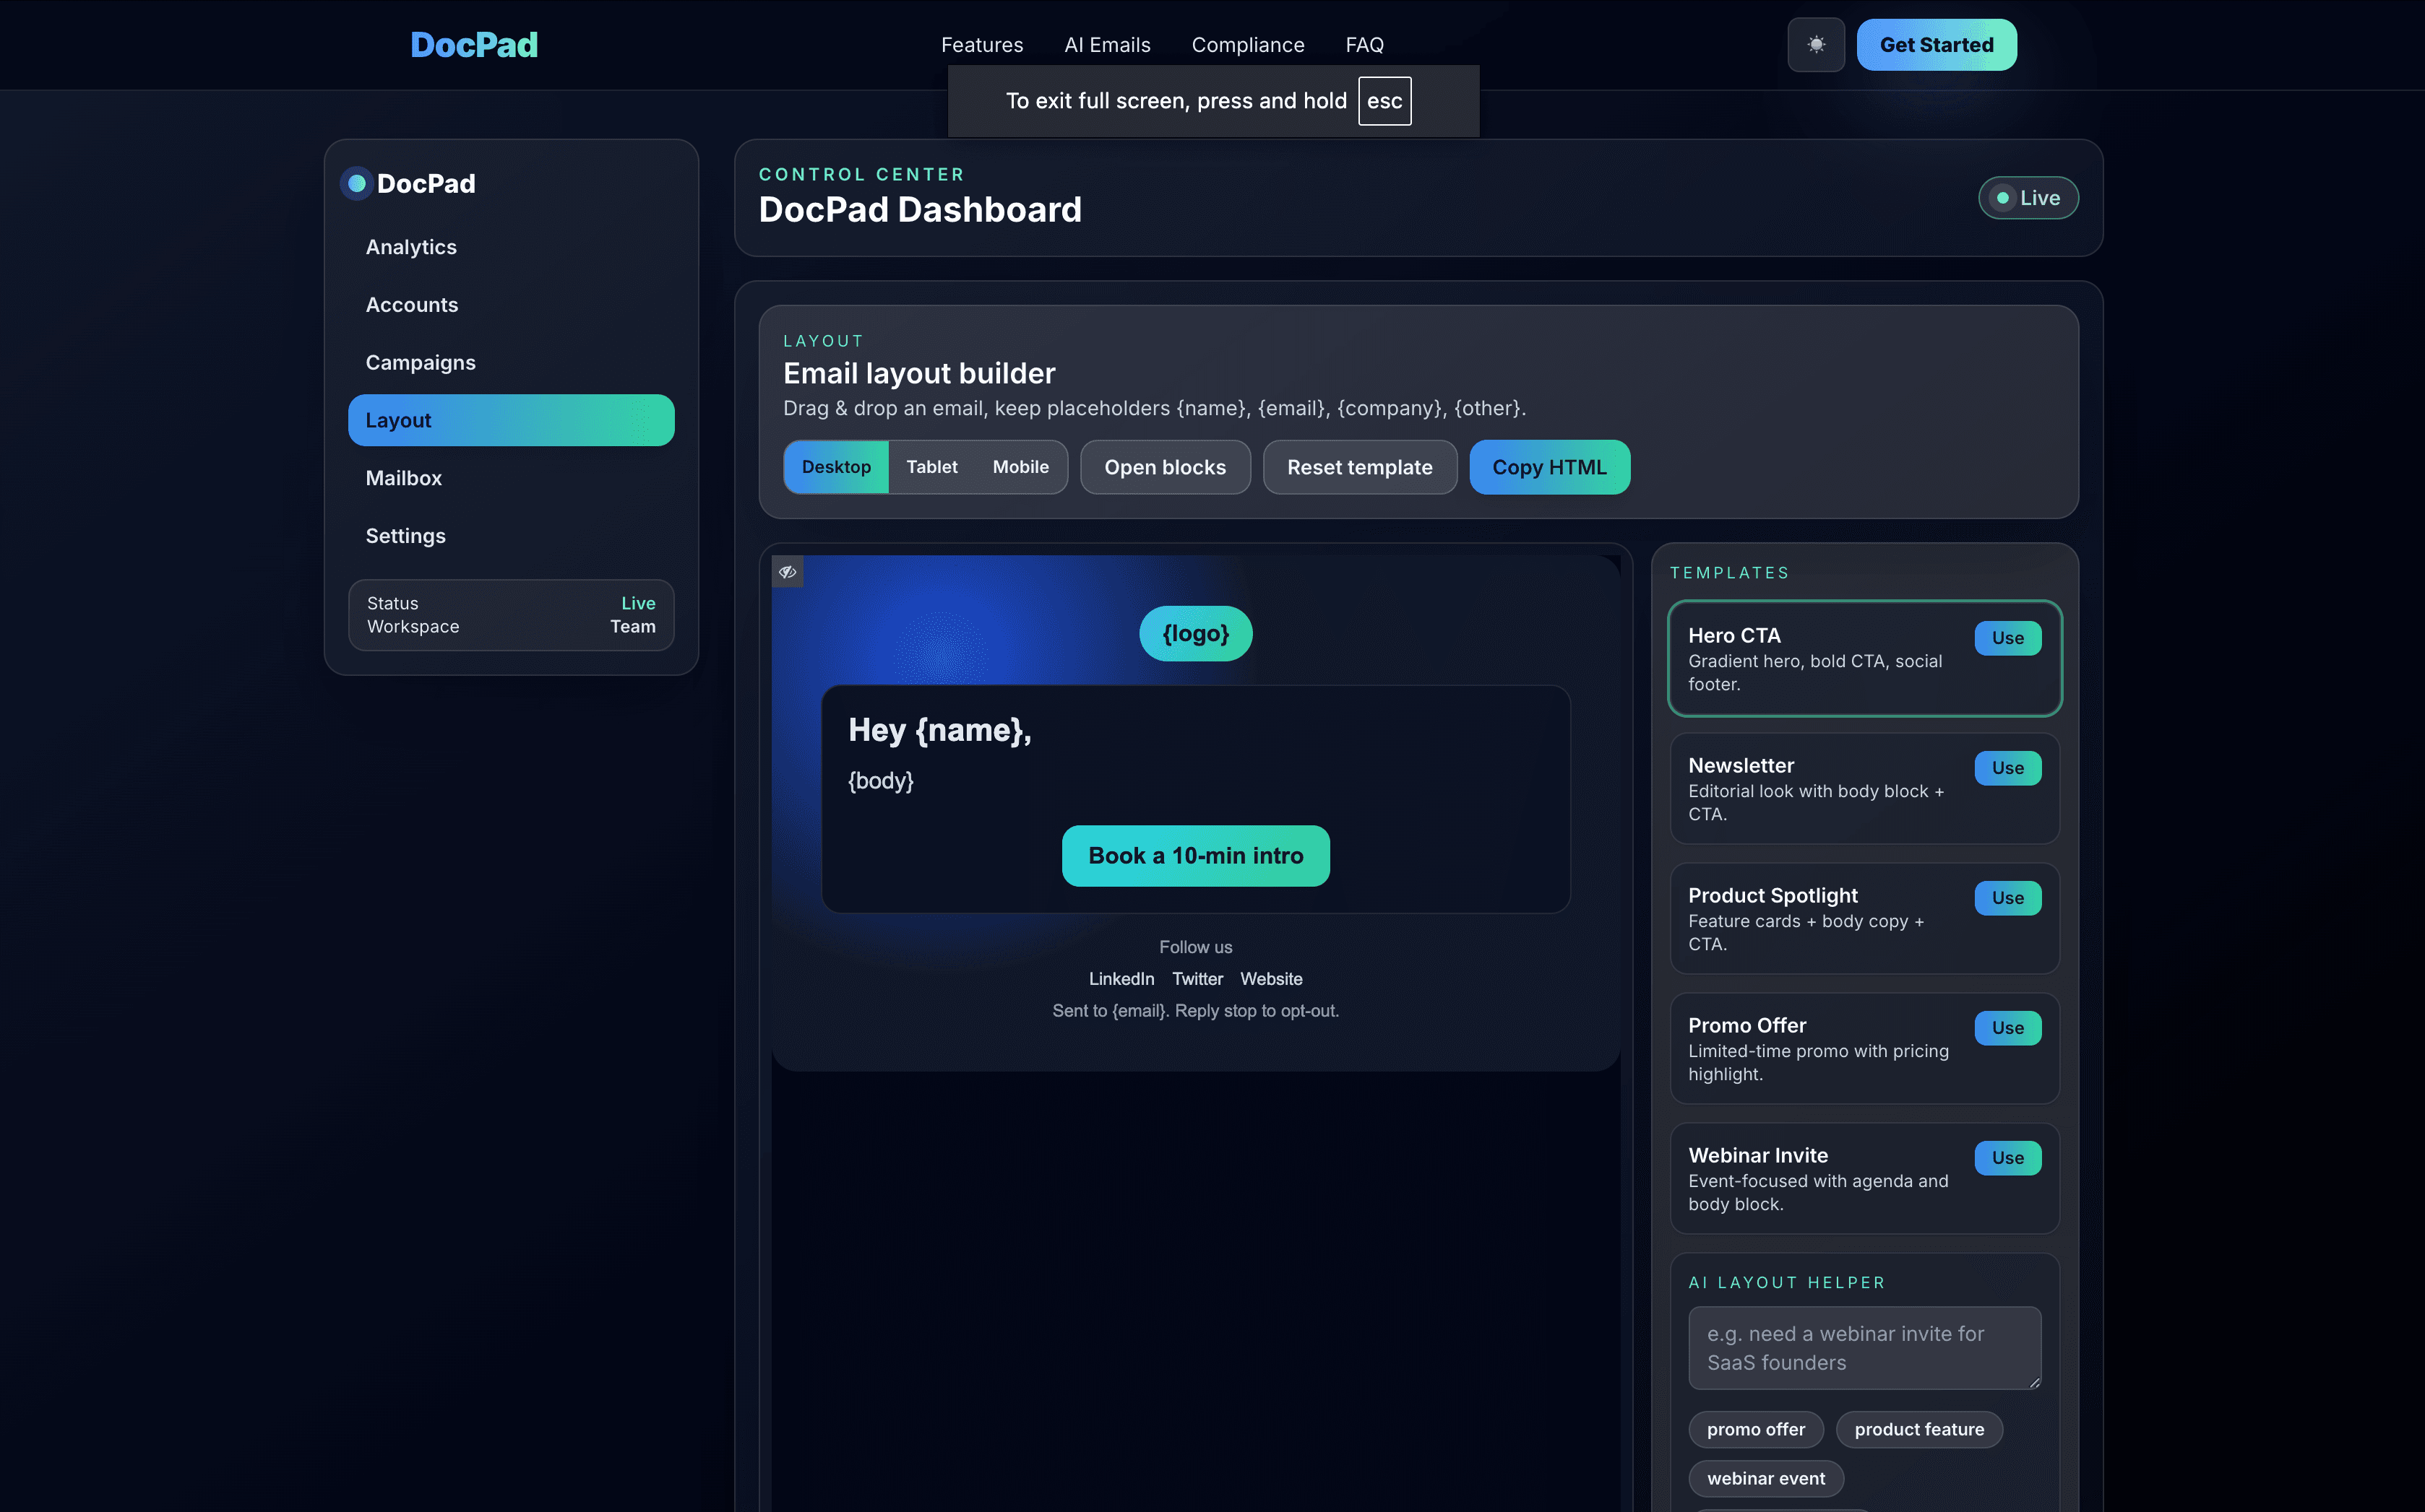The height and width of the screenshot is (1512, 2425).
Task: Open Analytics in the sidebar
Action: [511, 247]
